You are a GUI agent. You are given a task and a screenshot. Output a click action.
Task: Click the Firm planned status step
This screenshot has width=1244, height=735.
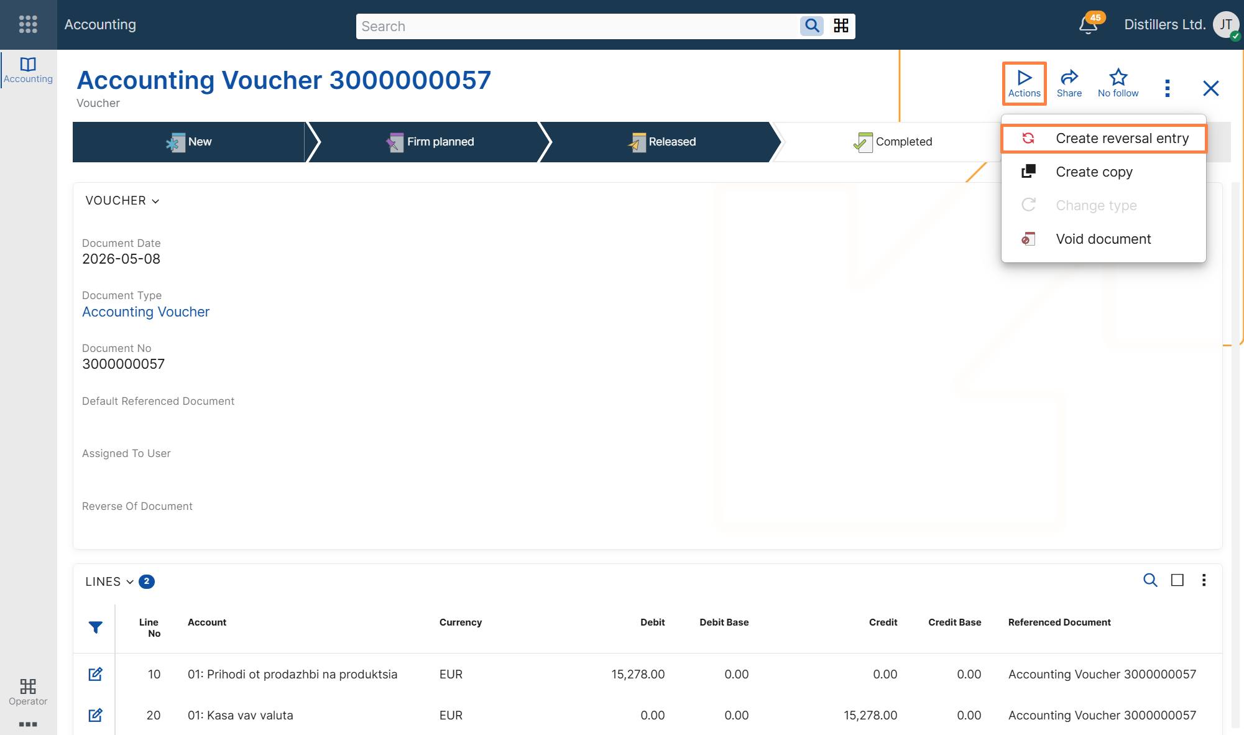tap(430, 142)
